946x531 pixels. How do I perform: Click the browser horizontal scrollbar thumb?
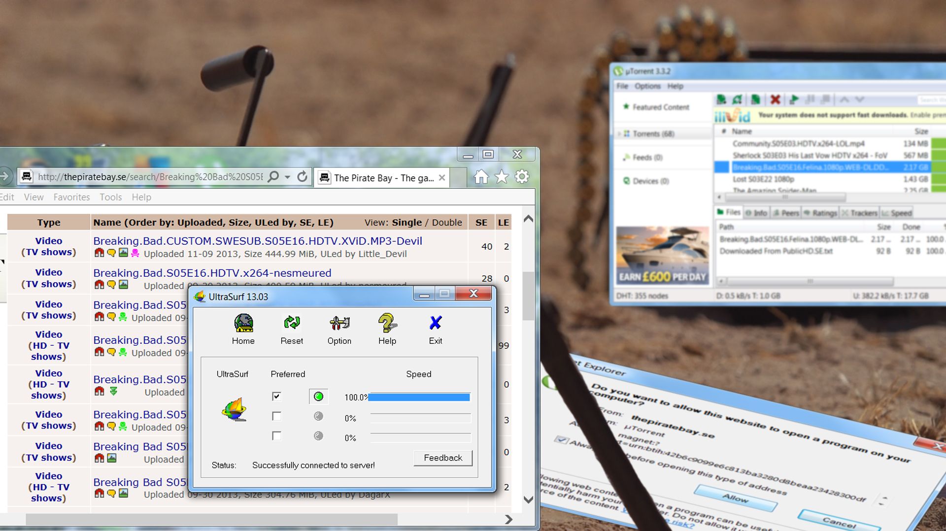pos(211,519)
